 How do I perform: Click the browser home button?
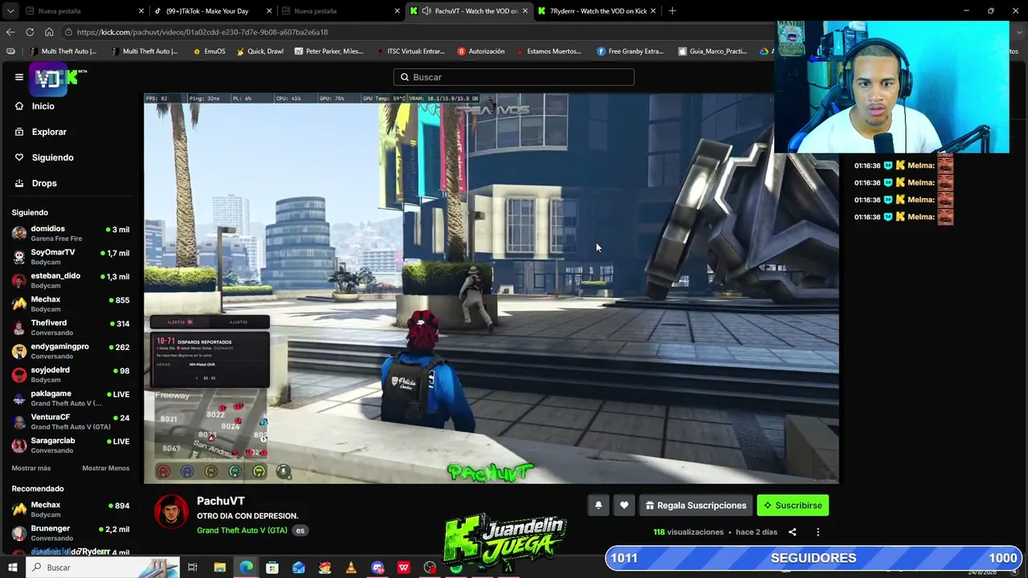[49, 32]
